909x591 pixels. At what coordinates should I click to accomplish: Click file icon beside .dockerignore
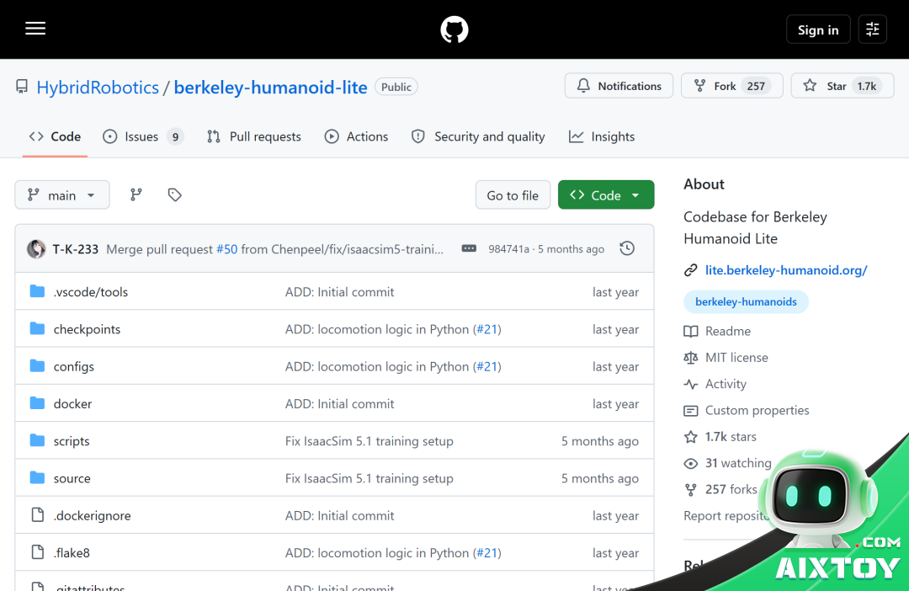[38, 515]
